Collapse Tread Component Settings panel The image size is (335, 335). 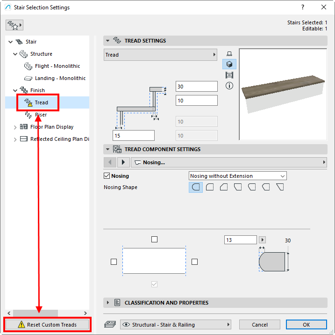(107, 149)
